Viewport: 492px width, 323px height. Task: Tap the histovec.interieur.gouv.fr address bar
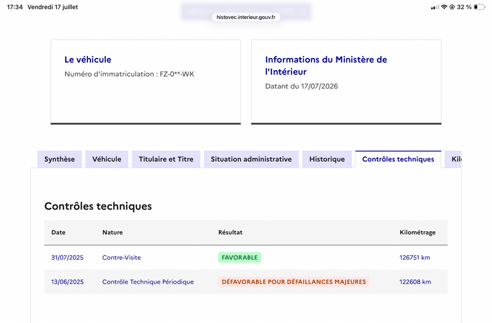(246, 17)
